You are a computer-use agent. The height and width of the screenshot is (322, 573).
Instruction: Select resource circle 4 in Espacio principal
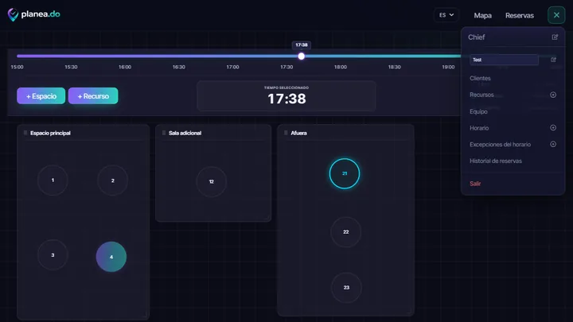pyautogui.click(x=111, y=257)
